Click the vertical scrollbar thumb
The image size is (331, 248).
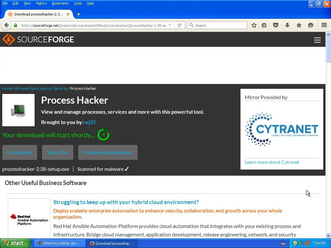tap(328, 50)
